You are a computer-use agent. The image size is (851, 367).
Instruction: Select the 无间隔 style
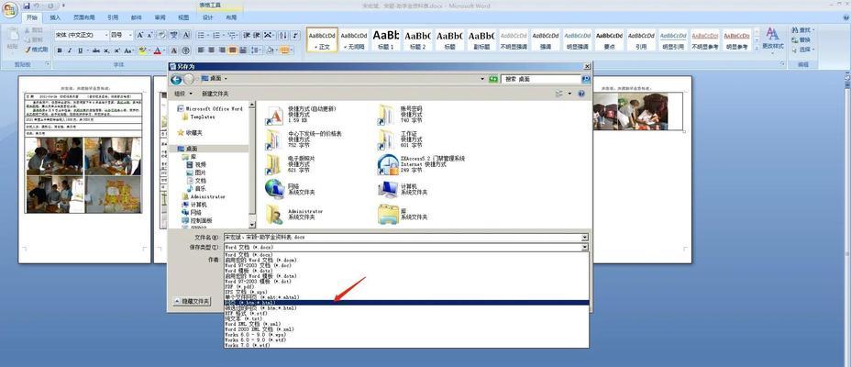click(x=354, y=39)
